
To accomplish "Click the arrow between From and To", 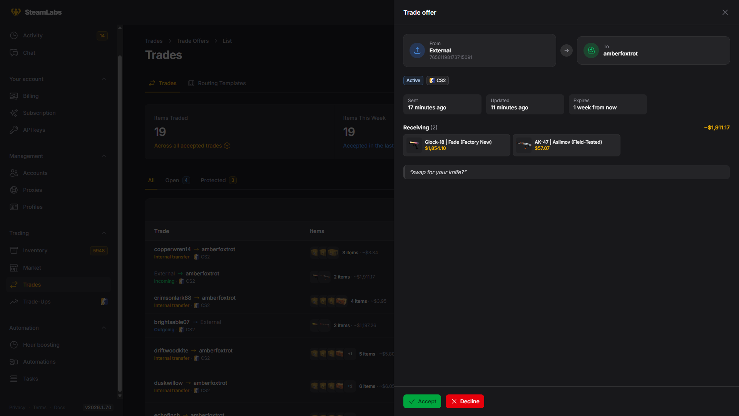I will point(566,50).
